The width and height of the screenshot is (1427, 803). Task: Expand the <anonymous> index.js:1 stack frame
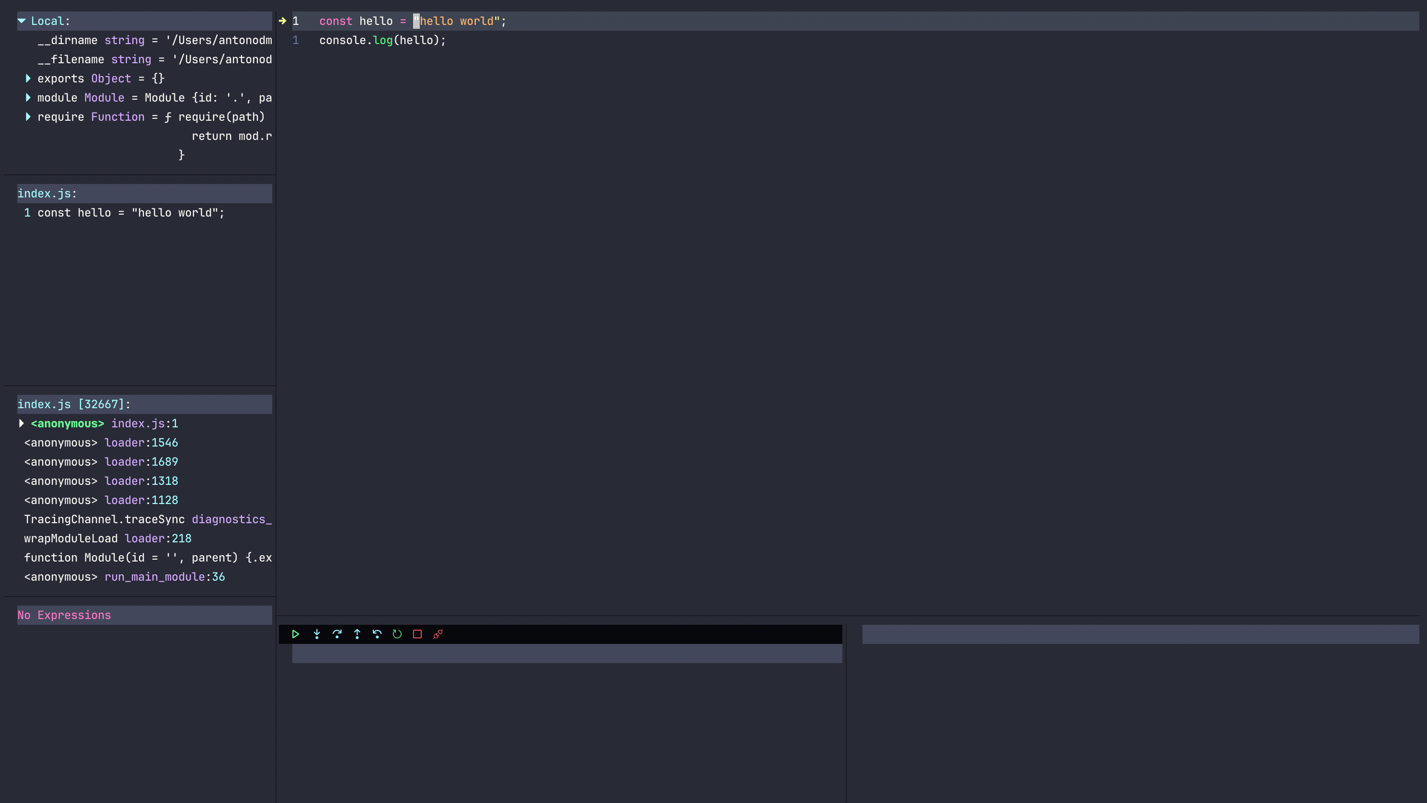click(x=22, y=424)
